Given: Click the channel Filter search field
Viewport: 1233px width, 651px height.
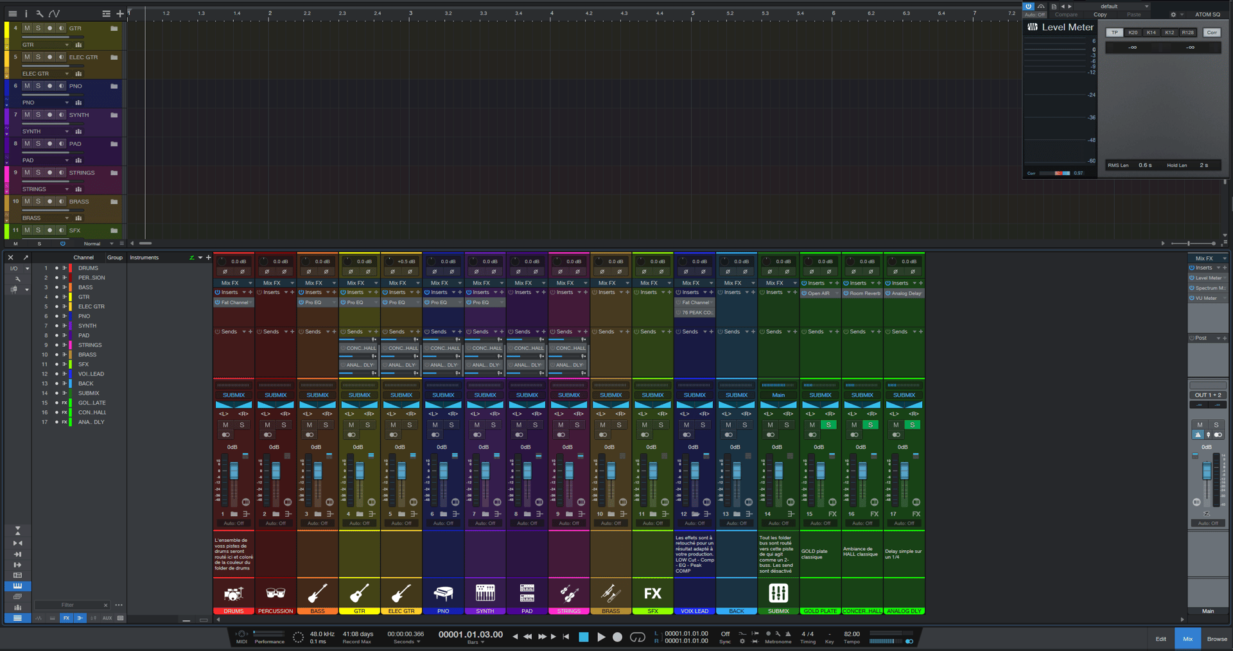Looking at the screenshot, I should (x=67, y=605).
